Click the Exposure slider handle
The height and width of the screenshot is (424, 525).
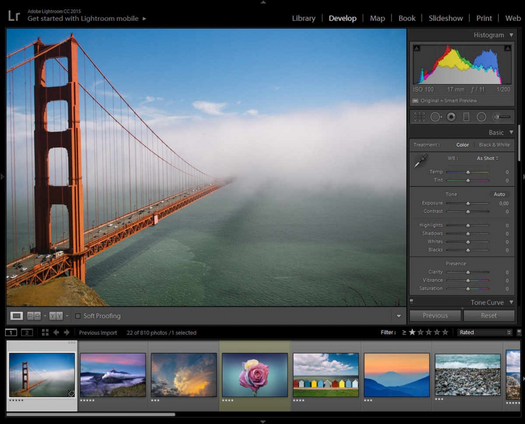pos(468,203)
